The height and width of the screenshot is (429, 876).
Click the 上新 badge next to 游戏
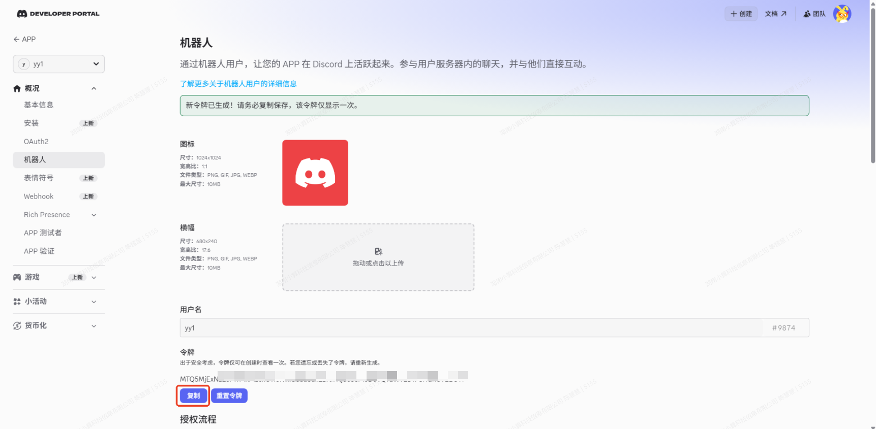click(x=77, y=277)
